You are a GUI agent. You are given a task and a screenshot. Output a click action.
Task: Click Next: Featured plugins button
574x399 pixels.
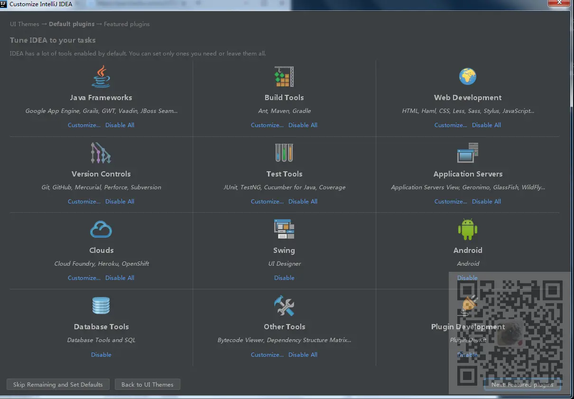coord(522,384)
